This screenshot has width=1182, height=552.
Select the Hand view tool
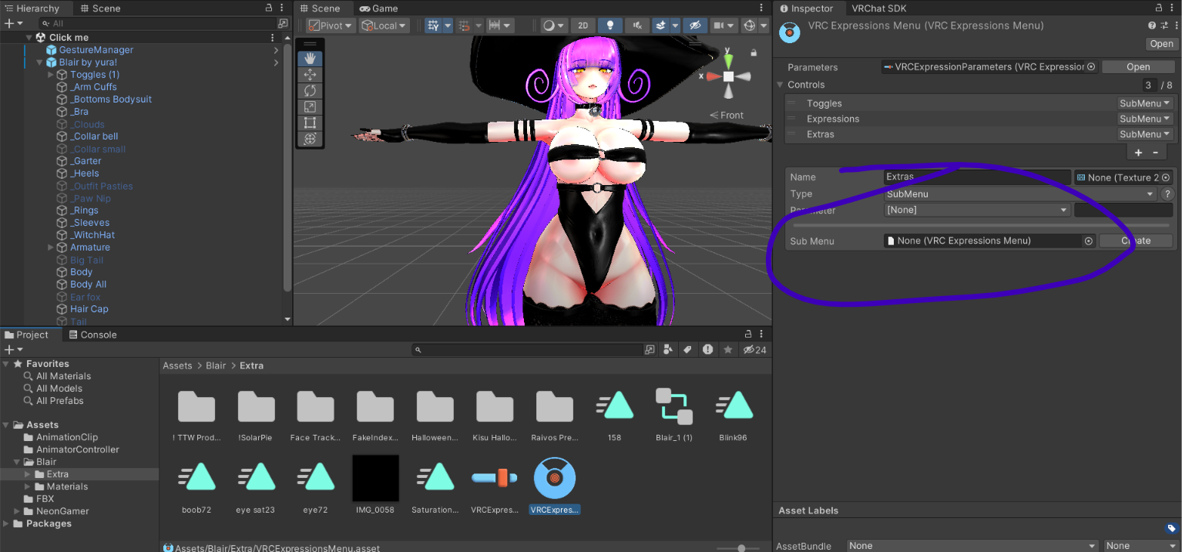310,59
